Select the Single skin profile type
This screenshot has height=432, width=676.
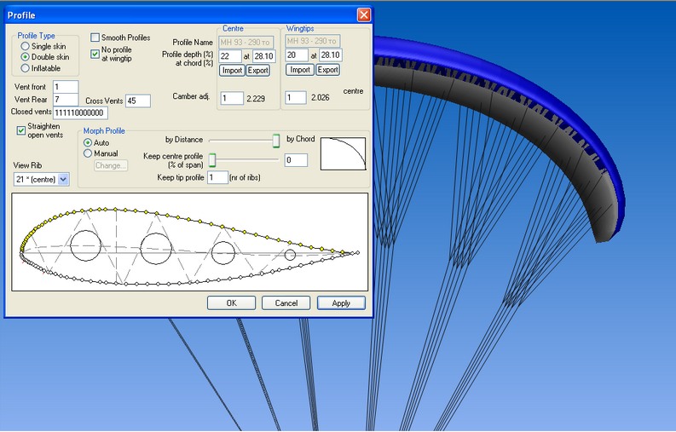pos(26,45)
